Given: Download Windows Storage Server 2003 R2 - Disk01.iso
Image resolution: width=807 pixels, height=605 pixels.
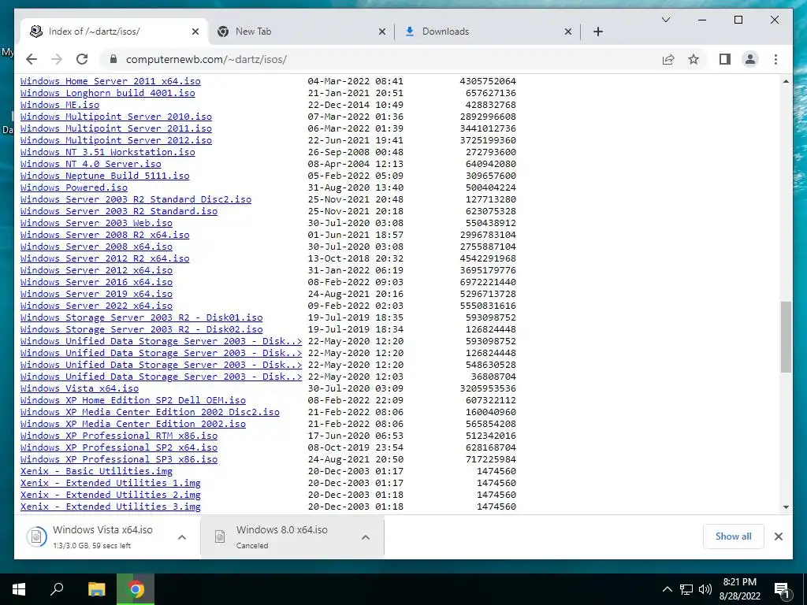Looking at the screenshot, I should click(142, 318).
